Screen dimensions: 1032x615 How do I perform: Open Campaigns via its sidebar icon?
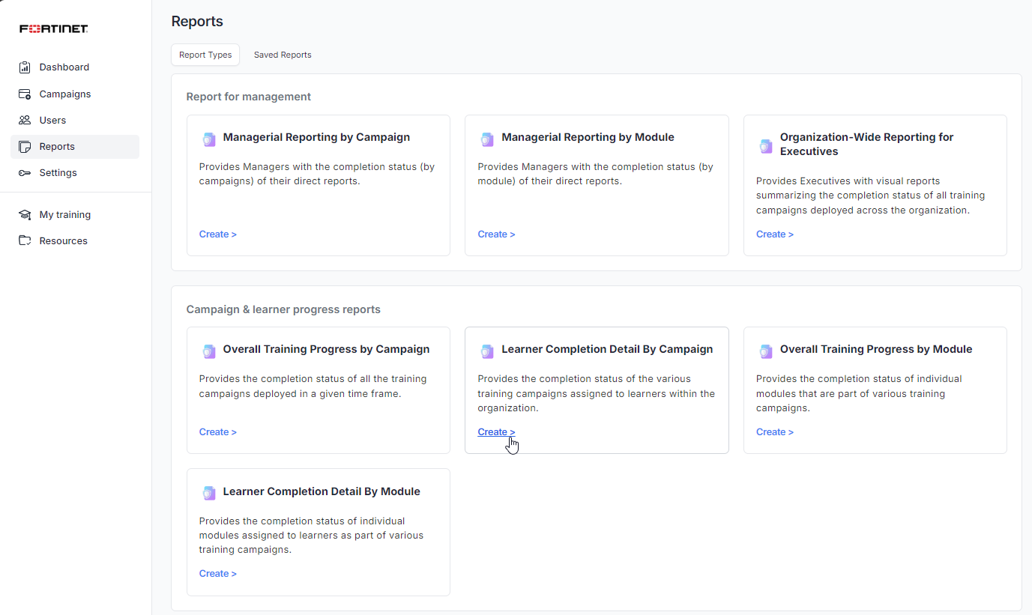[x=25, y=94]
